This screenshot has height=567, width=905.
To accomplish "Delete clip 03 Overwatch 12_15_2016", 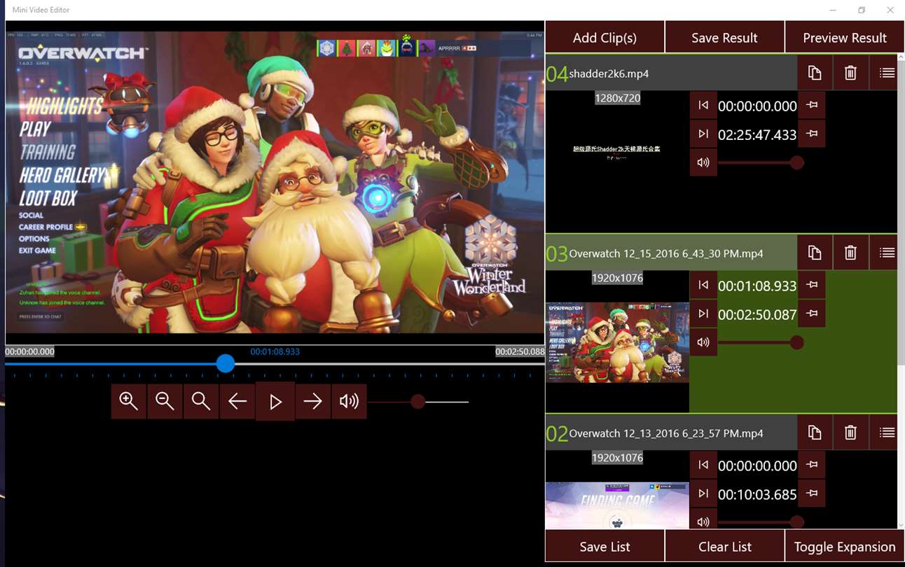I will pos(850,253).
